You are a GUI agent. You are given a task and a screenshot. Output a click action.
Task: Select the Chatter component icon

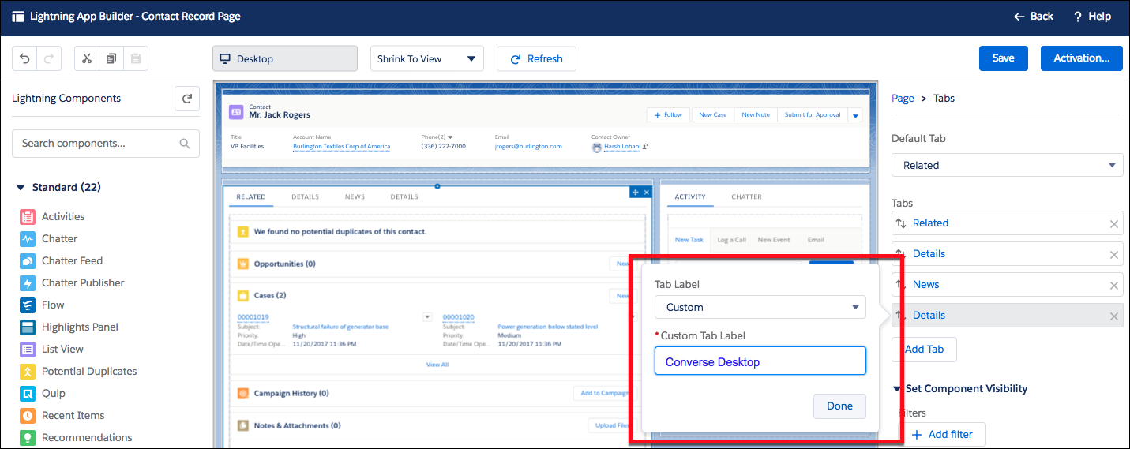coord(28,238)
